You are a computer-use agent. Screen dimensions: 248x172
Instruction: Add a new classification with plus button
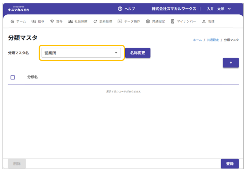coord(231,63)
